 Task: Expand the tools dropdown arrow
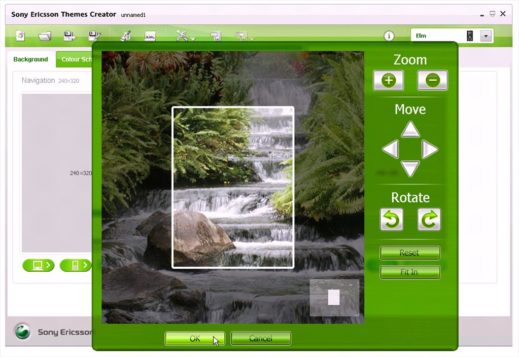click(193, 39)
